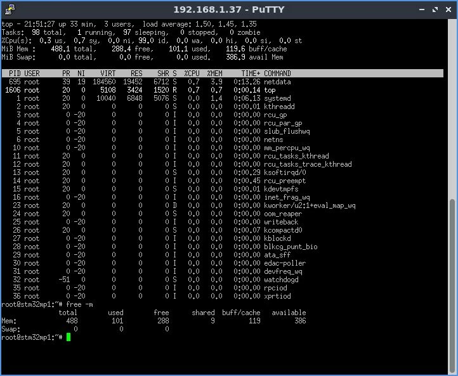458x376 pixels.
Task: Click the '99.0 id' CPU idle value
Action: (x=152, y=41)
